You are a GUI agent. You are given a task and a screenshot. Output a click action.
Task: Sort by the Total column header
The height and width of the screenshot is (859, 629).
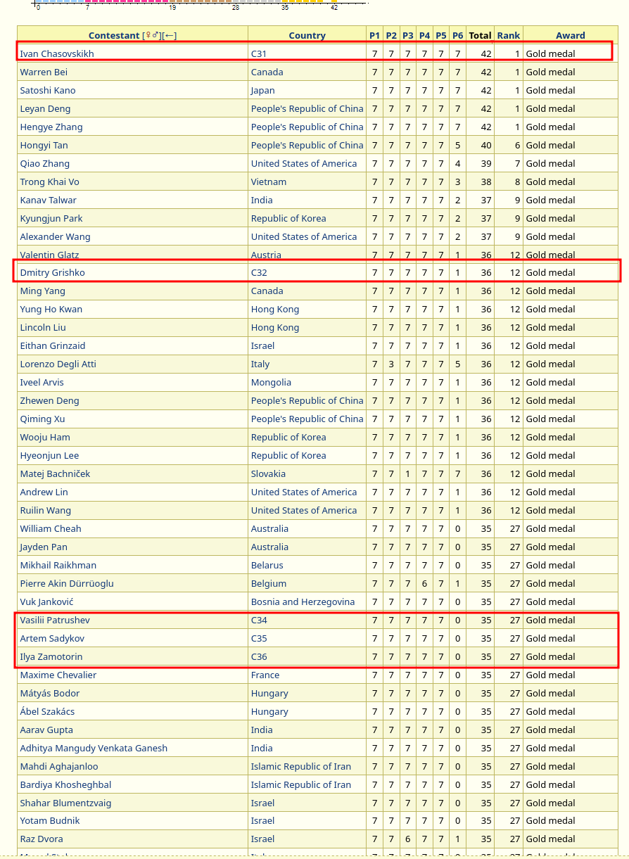(480, 35)
